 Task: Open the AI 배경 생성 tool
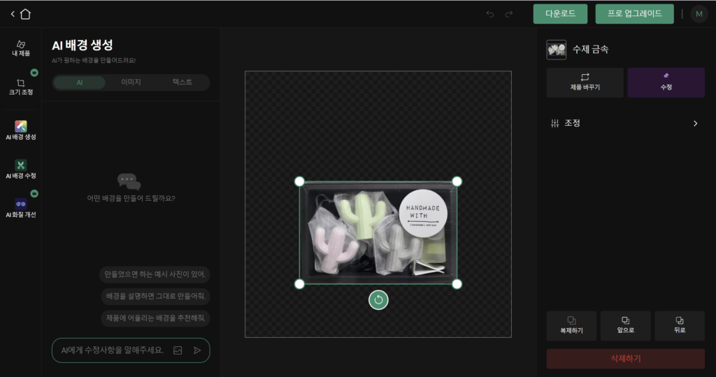pos(21,130)
